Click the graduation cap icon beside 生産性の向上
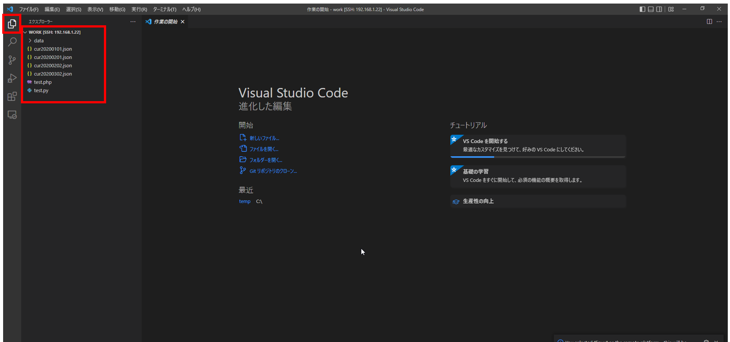Image resolution: width=730 pixels, height=342 pixels. [x=456, y=202]
